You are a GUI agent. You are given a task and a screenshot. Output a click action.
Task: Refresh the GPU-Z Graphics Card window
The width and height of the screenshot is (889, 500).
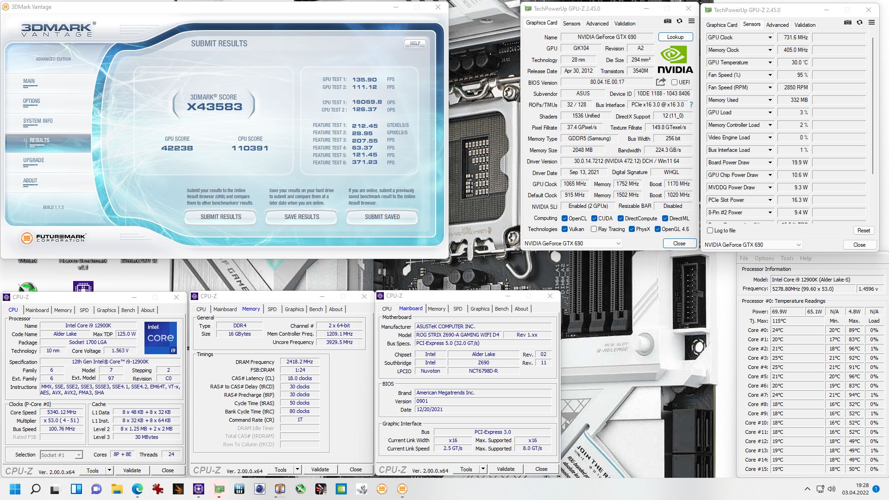(679, 21)
